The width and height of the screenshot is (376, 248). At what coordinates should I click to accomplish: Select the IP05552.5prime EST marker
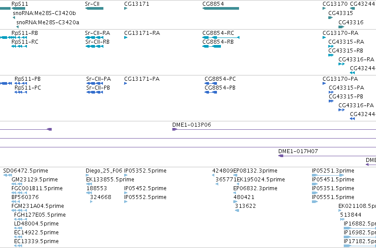coord(125,202)
